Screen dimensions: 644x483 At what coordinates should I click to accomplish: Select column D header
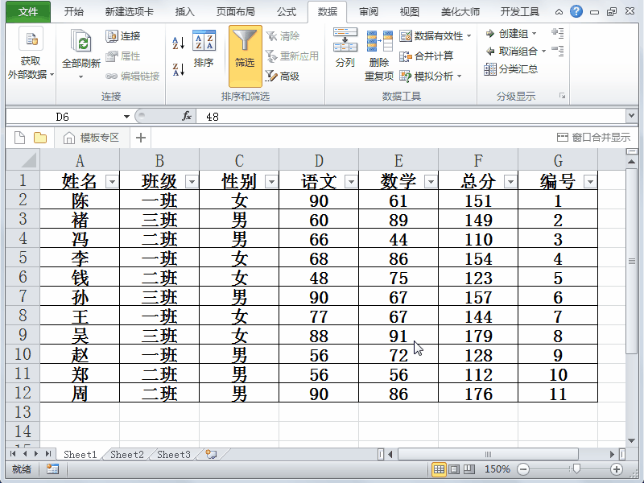[319, 159]
